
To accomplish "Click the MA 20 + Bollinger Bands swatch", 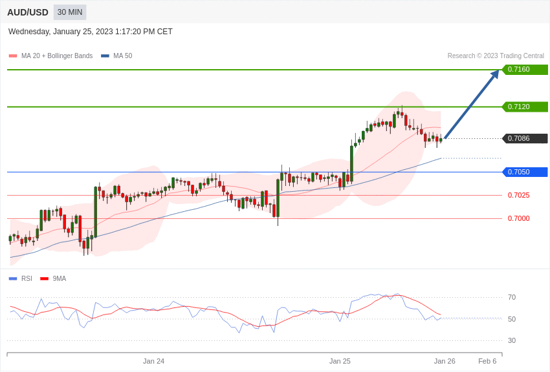I will coord(13,56).
